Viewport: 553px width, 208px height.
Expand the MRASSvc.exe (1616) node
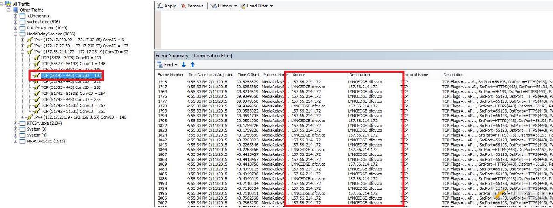click(x=15, y=141)
